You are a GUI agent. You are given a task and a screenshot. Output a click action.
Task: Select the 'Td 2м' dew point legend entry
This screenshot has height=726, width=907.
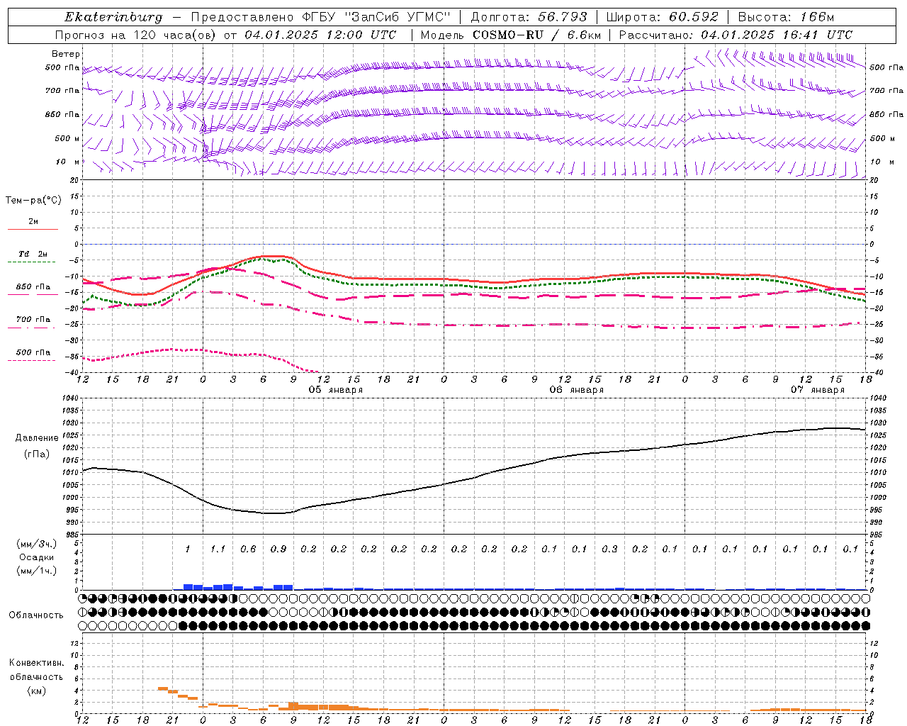(x=33, y=254)
